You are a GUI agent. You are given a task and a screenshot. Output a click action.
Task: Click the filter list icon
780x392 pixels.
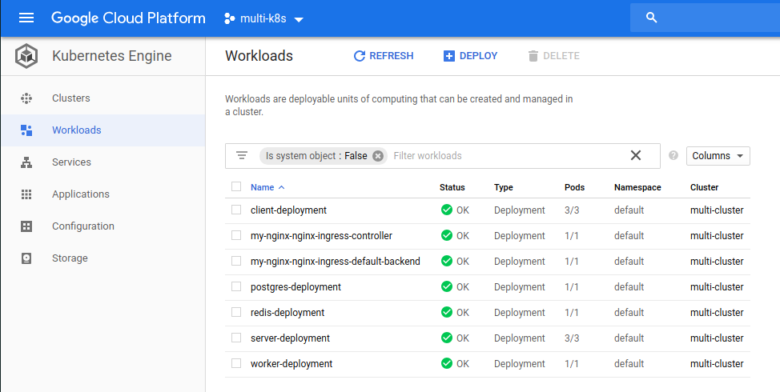pyautogui.click(x=242, y=155)
